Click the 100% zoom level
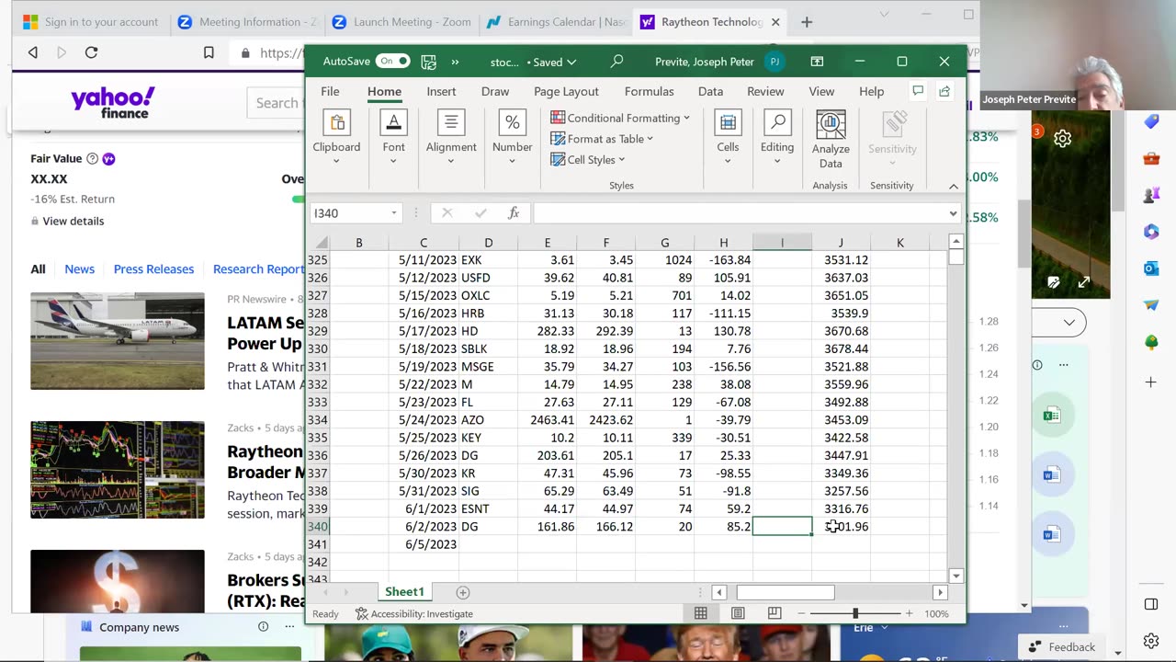Viewport: 1176px width, 662px height. click(936, 613)
